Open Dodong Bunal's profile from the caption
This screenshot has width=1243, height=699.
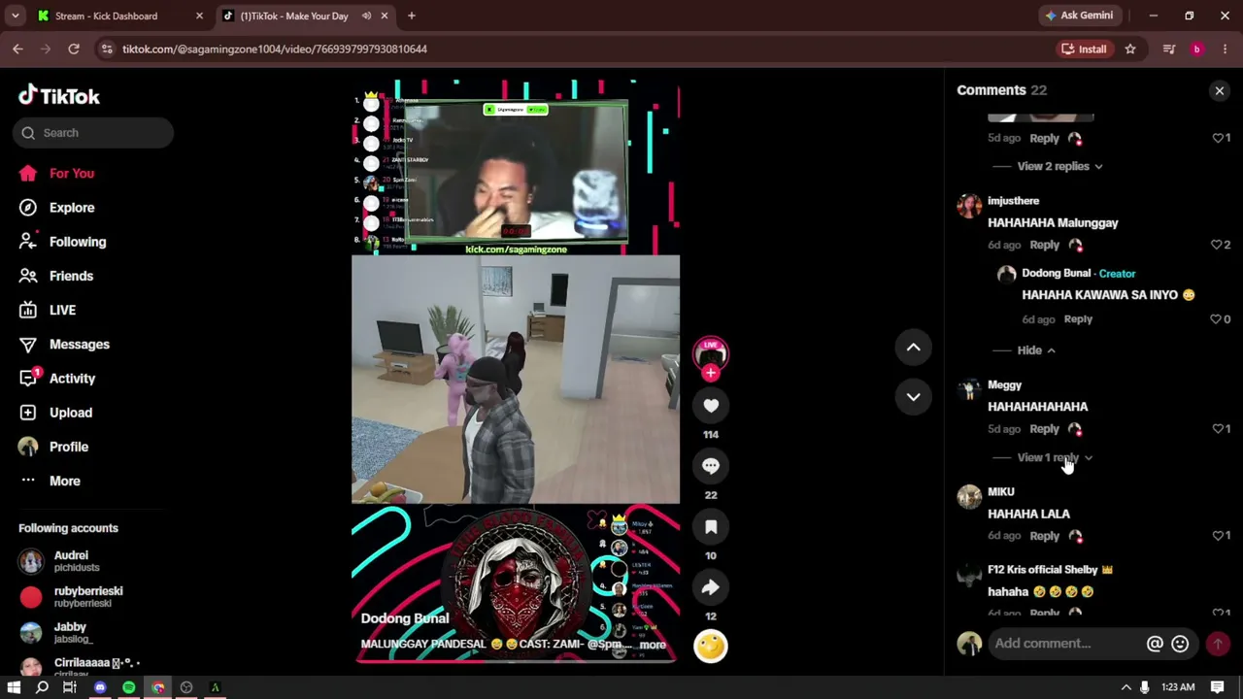click(x=405, y=618)
